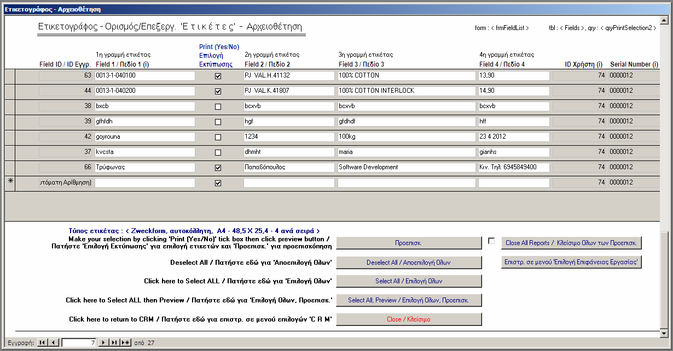Tick print checkbox for row goyrouna
Viewport: 673px width, 351px height.
click(x=218, y=138)
